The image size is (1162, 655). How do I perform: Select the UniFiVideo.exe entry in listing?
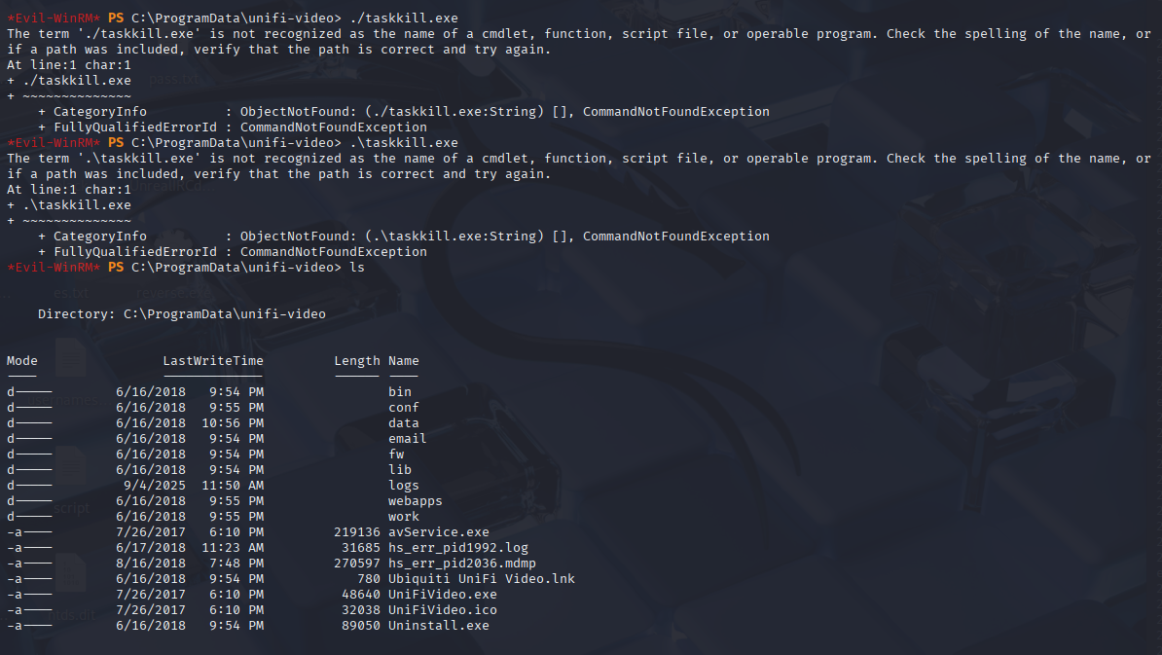click(x=443, y=595)
